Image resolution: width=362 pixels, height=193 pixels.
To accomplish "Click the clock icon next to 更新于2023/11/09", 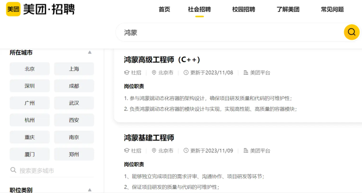I will [186, 151].
